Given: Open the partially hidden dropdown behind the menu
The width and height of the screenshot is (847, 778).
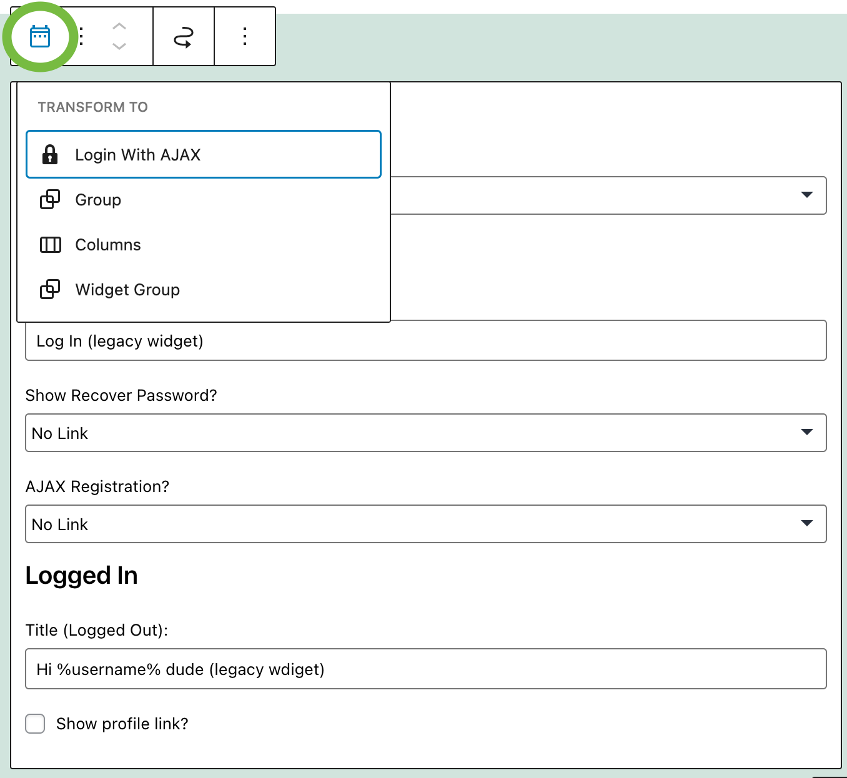Looking at the screenshot, I should (608, 195).
